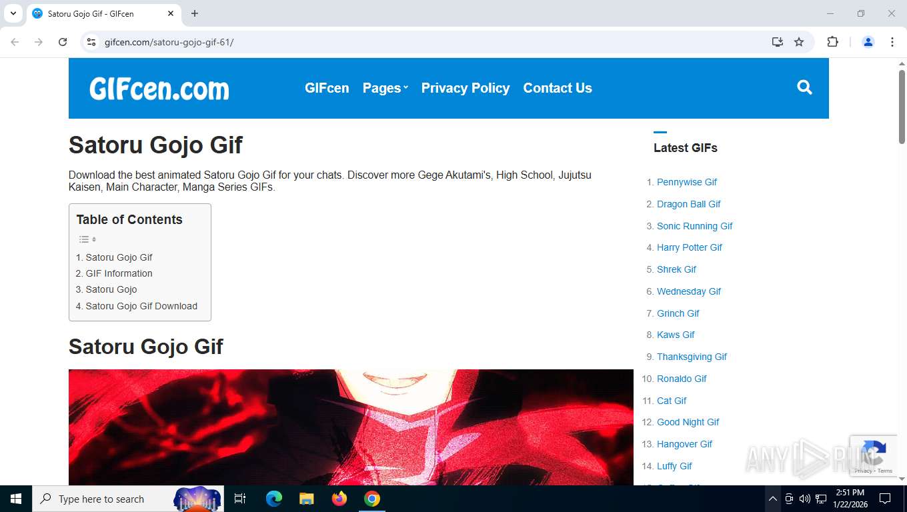907x512 pixels.
Task: Expand the Pages dropdown menu
Action: 385,88
